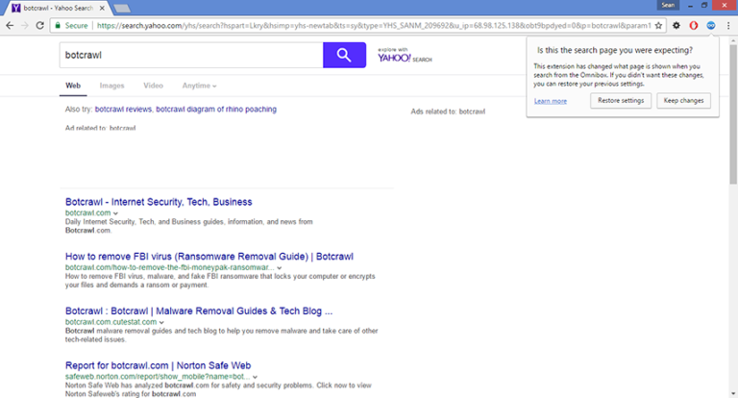This screenshot has height=398, width=738.
Task: Click the vertical scrollbar thumb
Action: tap(733, 114)
